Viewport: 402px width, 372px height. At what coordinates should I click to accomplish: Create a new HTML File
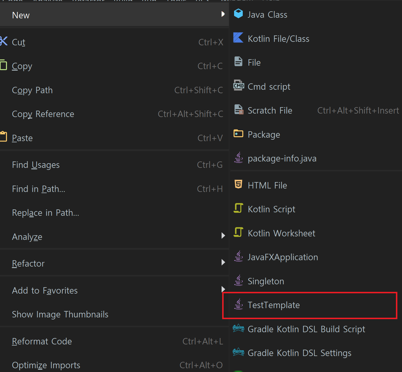click(x=316, y=185)
